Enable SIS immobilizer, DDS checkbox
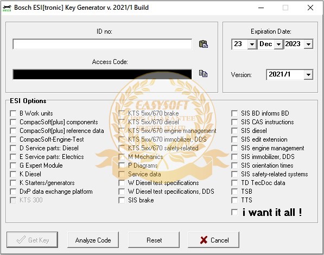324x255 pixels. tap(234, 157)
